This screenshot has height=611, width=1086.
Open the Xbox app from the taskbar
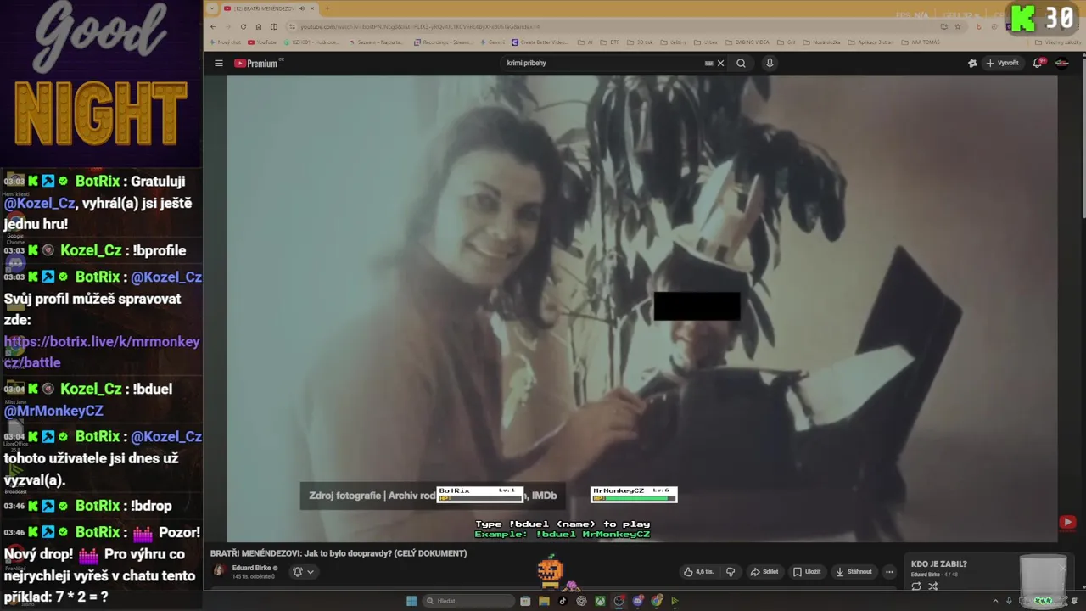pyautogui.click(x=600, y=601)
